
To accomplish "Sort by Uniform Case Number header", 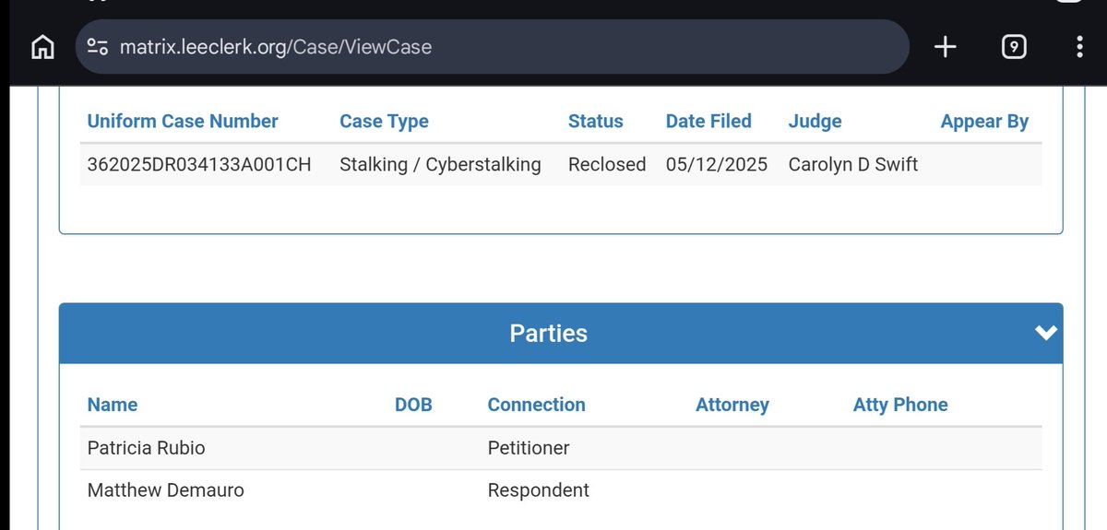I will (x=183, y=121).
